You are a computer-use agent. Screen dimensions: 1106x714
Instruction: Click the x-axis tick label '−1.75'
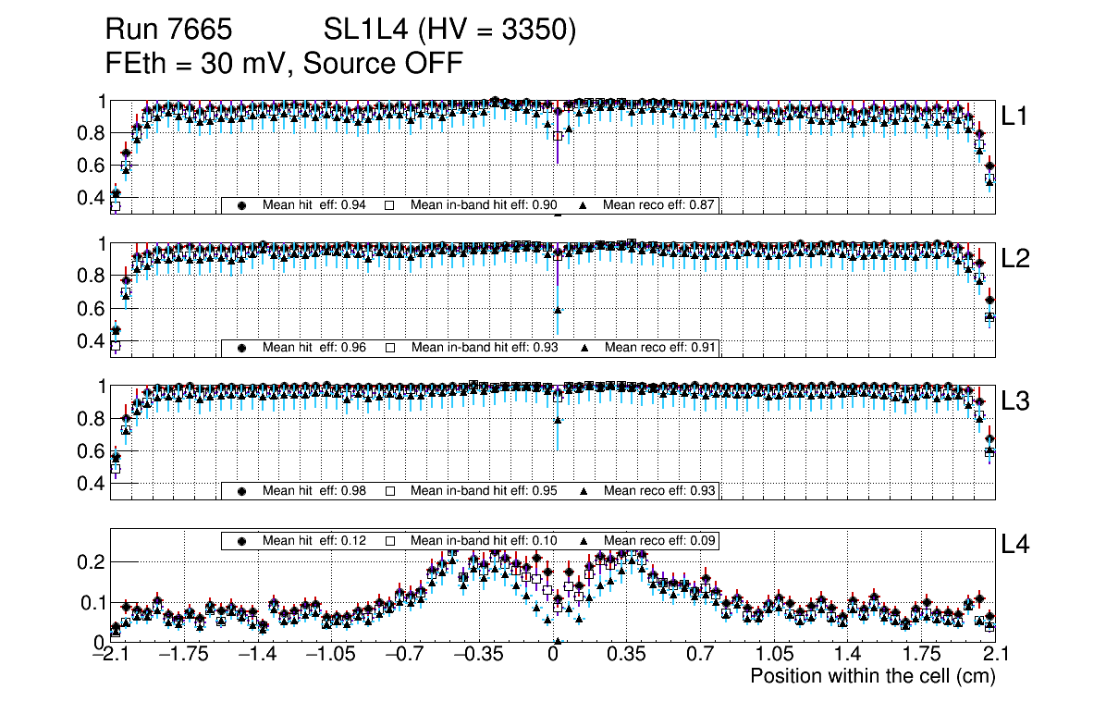click(183, 655)
